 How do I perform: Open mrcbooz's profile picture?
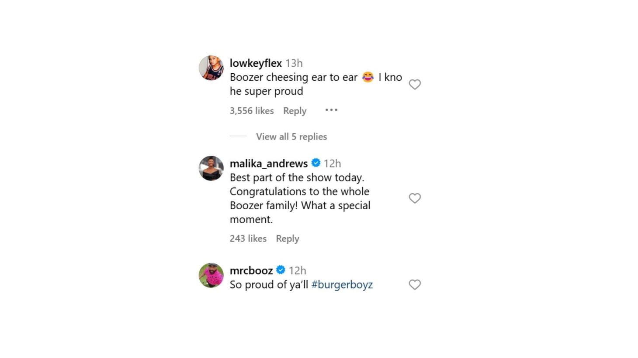(x=211, y=275)
